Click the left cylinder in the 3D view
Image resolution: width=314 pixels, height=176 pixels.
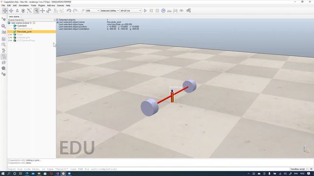150,107
